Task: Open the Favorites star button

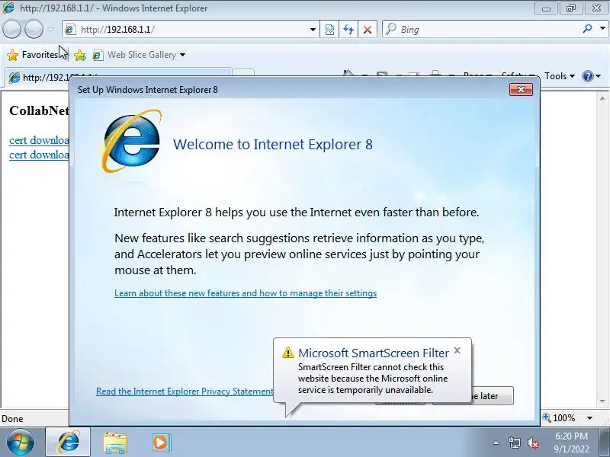Action: 32,55
